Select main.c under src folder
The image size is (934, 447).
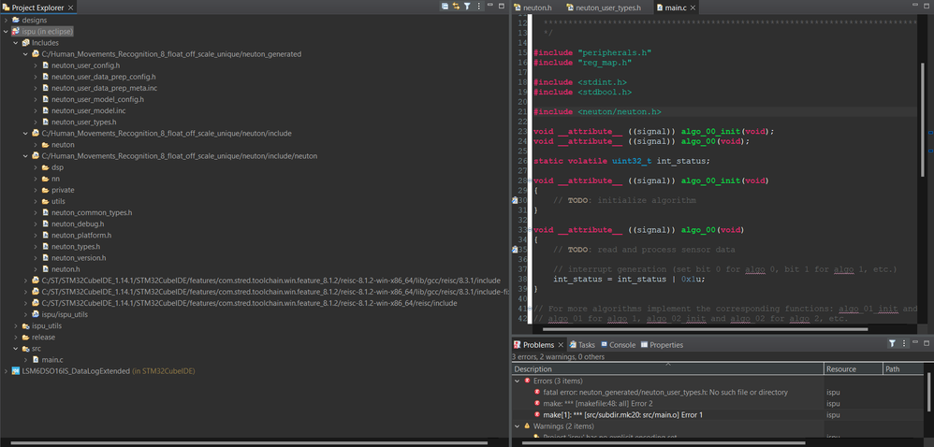coord(51,359)
